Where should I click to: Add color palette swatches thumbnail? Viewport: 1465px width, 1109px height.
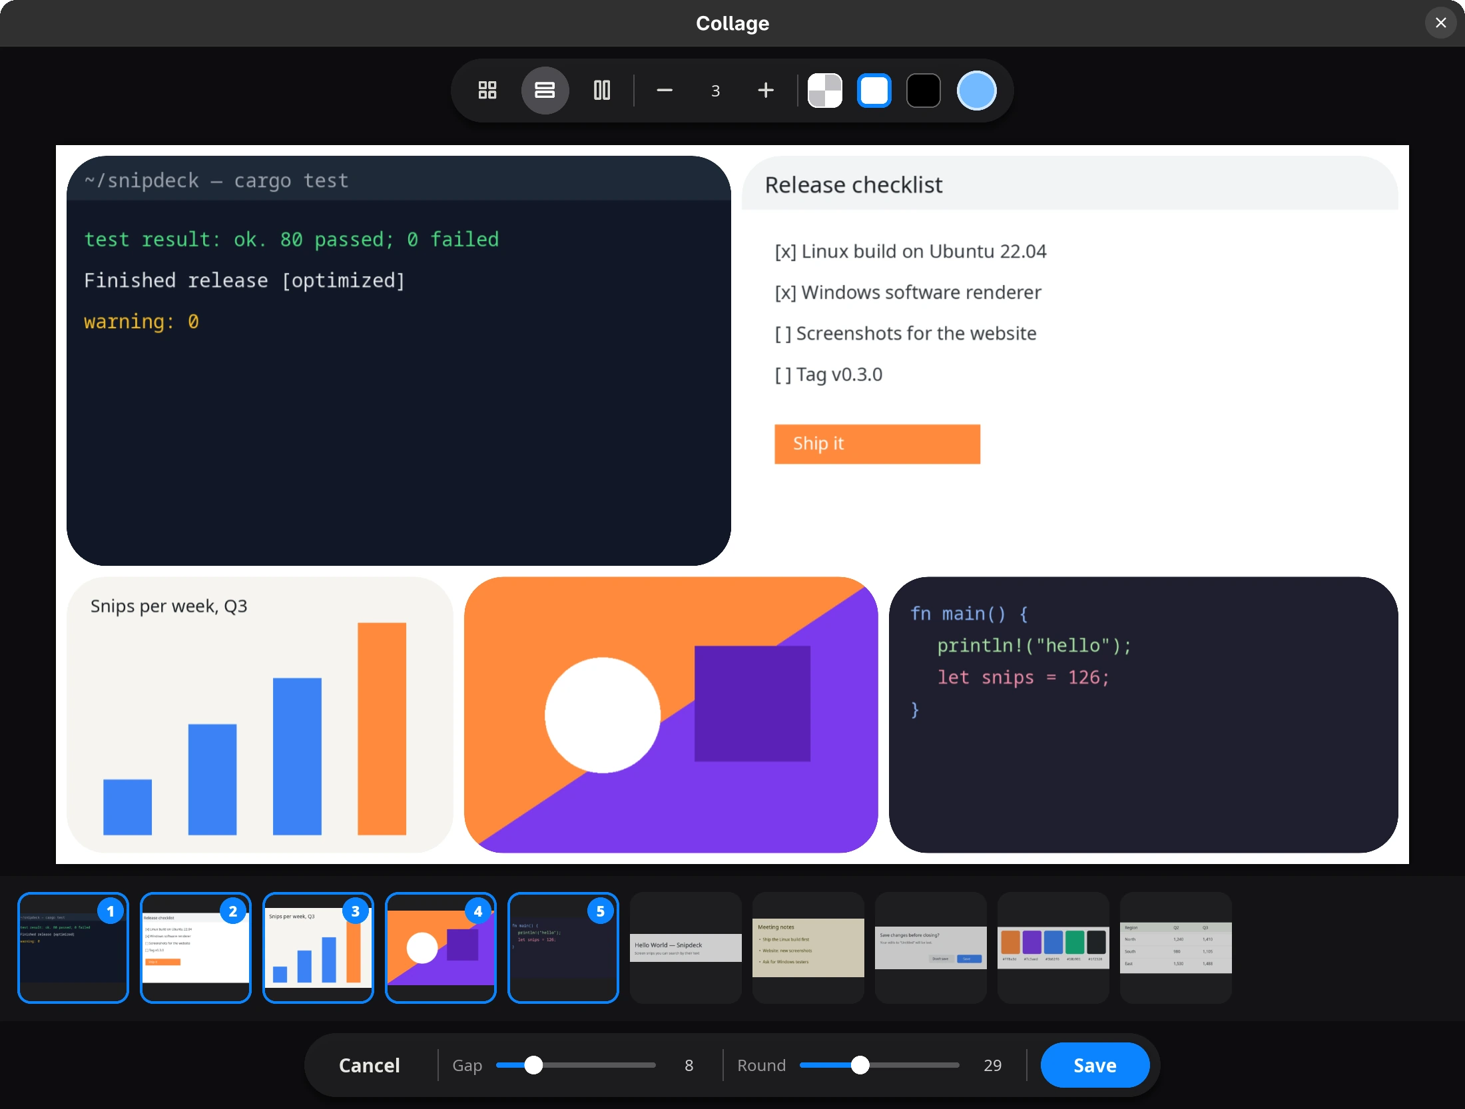click(x=1053, y=948)
